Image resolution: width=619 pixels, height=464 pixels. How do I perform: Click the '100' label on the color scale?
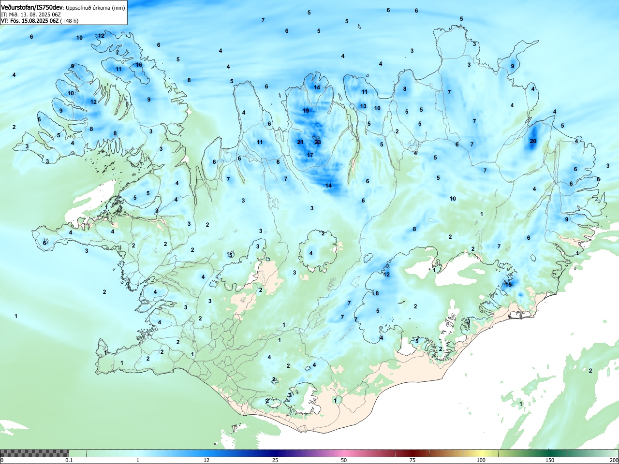(x=481, y=460)
